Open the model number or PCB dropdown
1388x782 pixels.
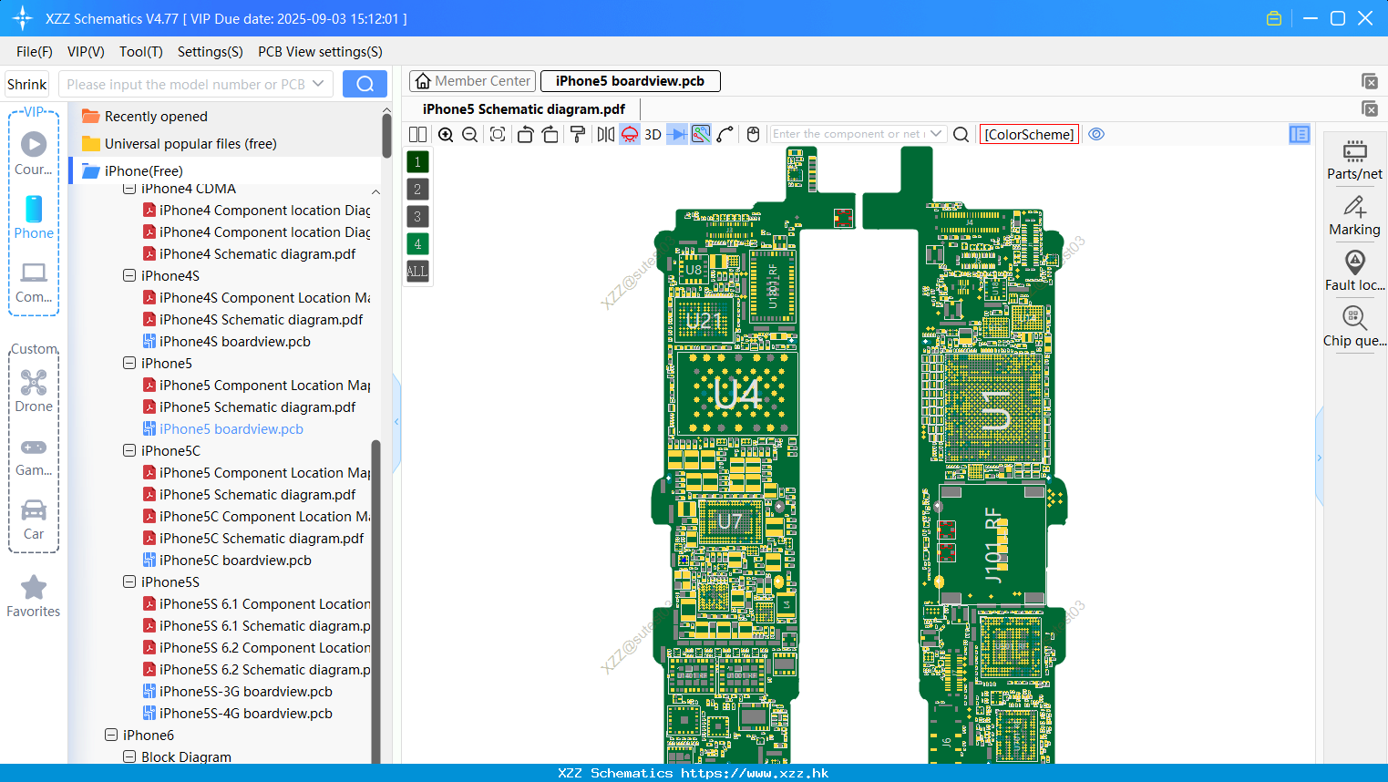click(318, 84)
